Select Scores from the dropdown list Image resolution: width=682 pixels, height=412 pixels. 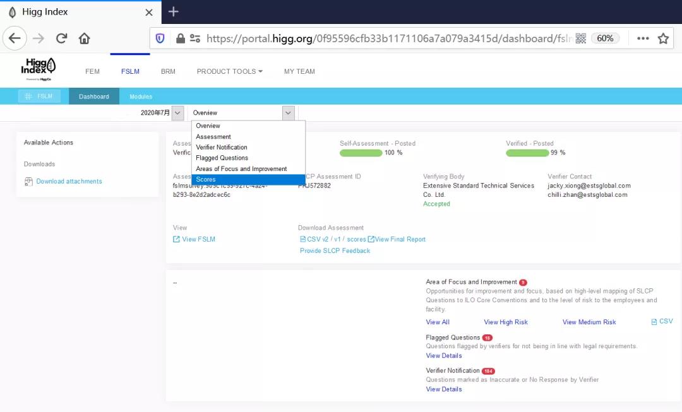tap(206, 180)
